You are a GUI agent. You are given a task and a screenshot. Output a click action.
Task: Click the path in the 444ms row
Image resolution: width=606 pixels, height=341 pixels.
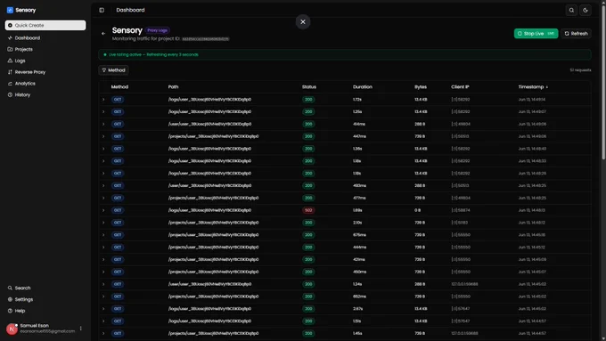click(x=213, y=248)
